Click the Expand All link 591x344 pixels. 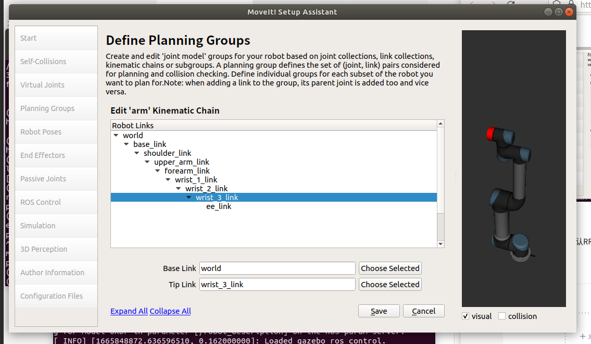coord(129,311)
